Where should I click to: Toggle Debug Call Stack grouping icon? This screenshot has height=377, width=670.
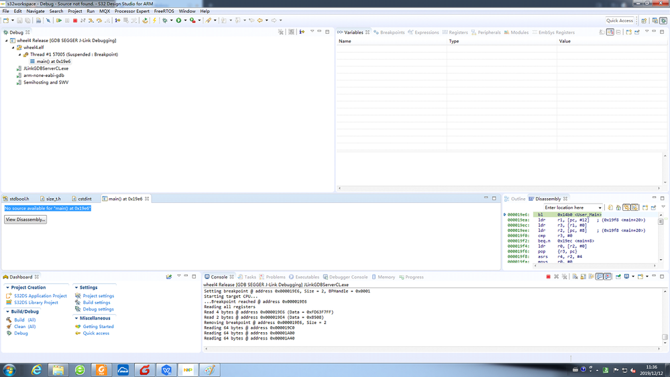tap(292, 32)
